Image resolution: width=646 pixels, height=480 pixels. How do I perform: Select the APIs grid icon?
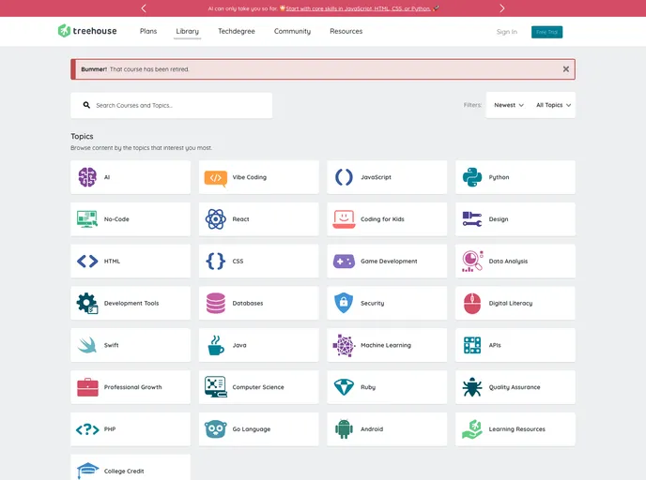click(472, 345)
